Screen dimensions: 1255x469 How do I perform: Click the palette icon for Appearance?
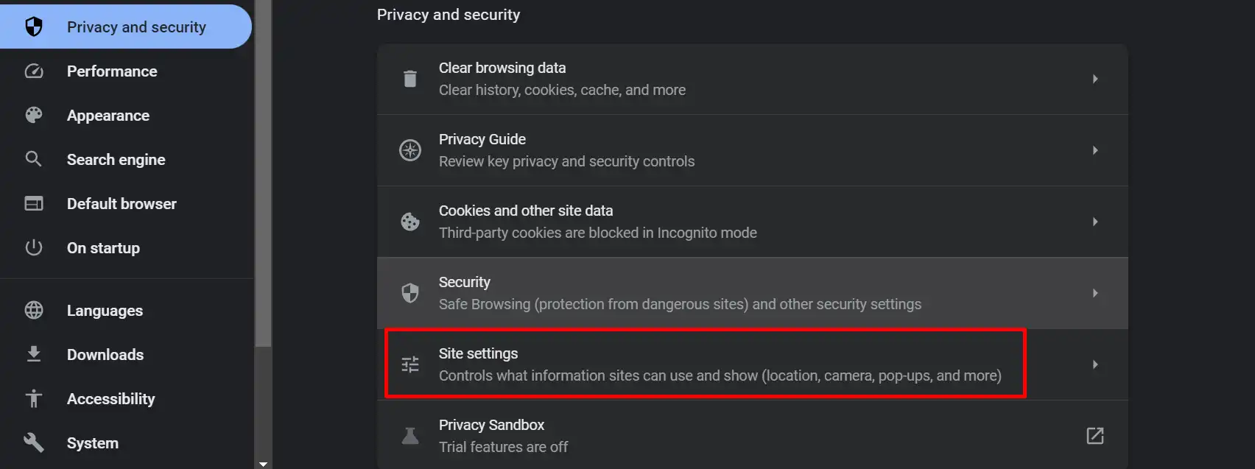(34, 116)
